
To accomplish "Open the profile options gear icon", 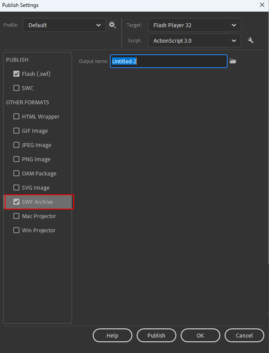I will 112,25.
